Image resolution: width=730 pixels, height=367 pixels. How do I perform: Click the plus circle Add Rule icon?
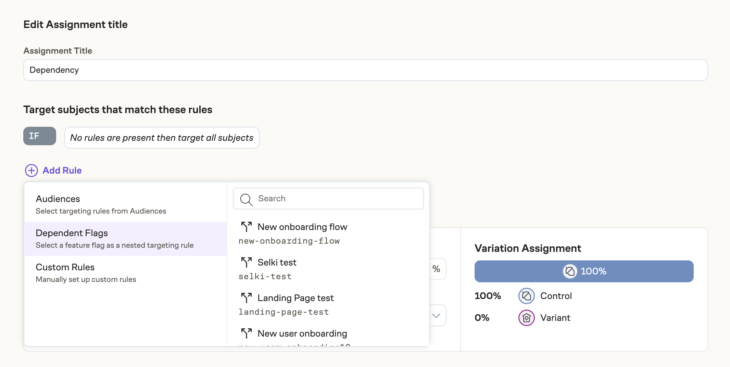tap(32, 170)
